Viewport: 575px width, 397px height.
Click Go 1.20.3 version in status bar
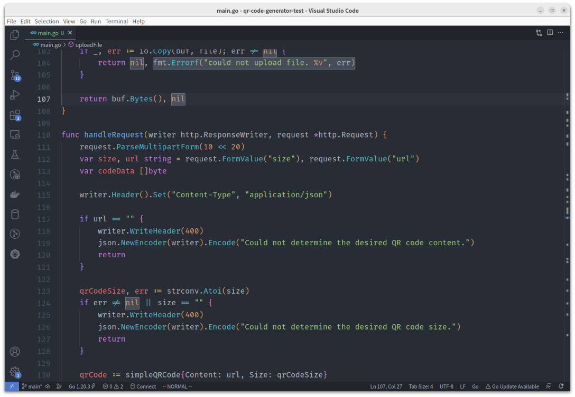(x=82, y=386)
